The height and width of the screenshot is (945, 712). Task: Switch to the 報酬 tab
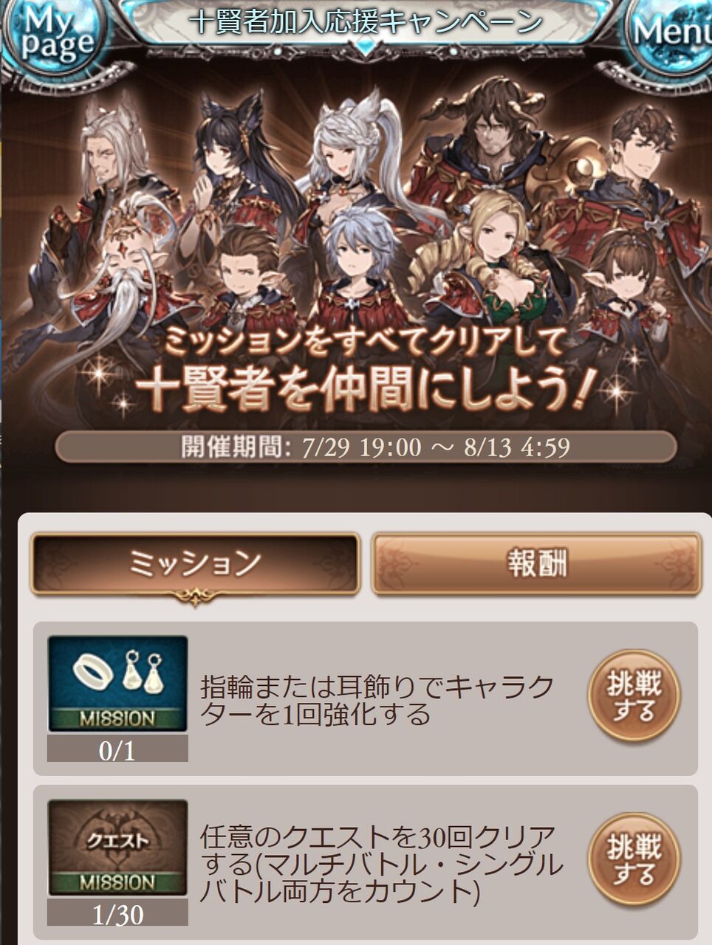click(x=536, y=565)
